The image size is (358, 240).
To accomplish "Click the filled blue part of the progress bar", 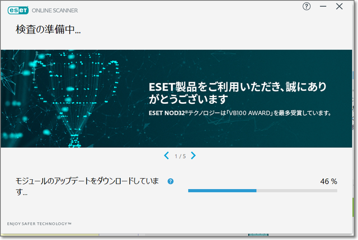I will [x=222, y=190].
